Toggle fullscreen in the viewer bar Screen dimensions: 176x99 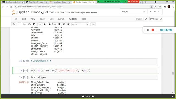coord(172,97)
